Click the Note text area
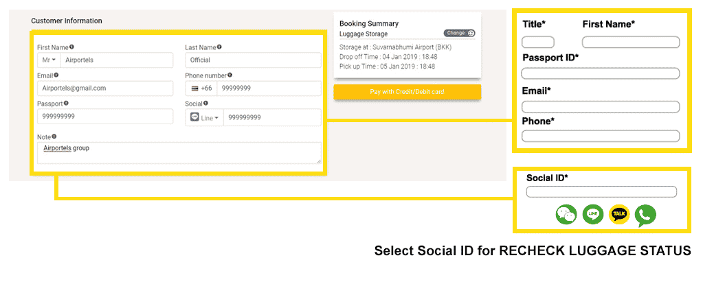 (179, 153)
